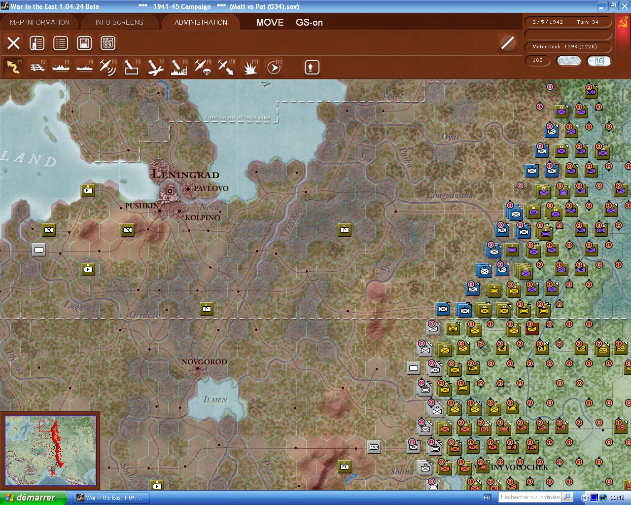
Task: Switch to the INFO SCREENS tab
Action: tap(119, 22)
